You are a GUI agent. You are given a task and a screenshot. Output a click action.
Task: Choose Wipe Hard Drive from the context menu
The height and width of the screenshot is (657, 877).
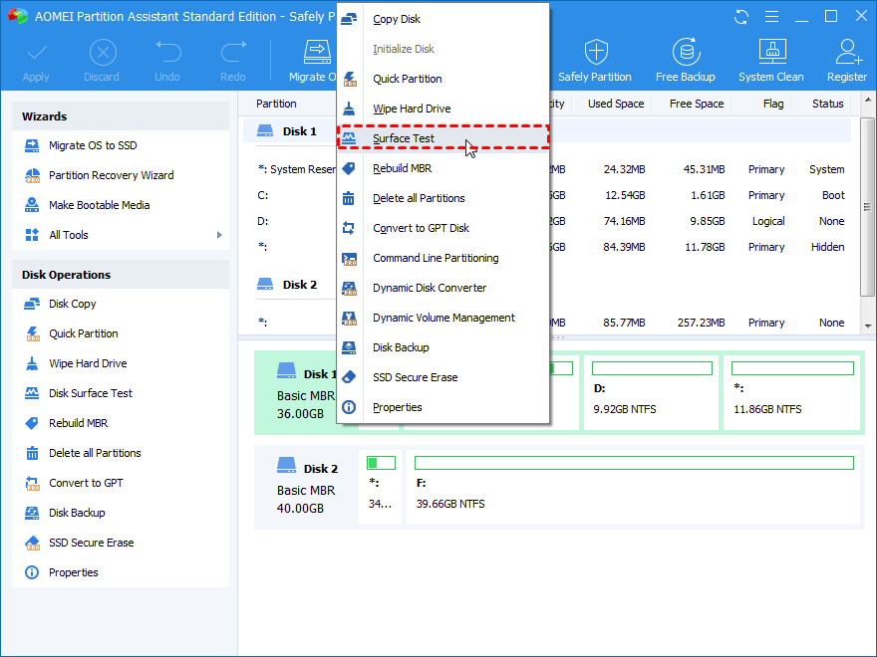[x=412, y=109]
